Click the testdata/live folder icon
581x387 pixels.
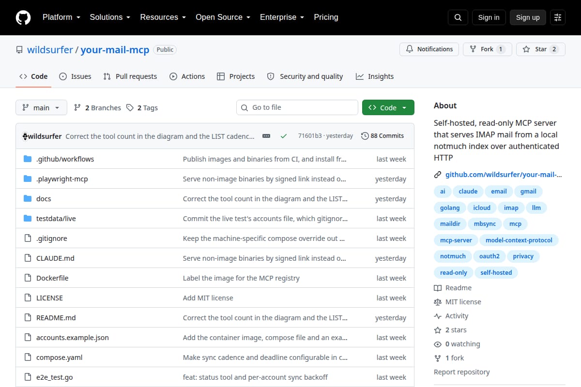pos(28,219)
